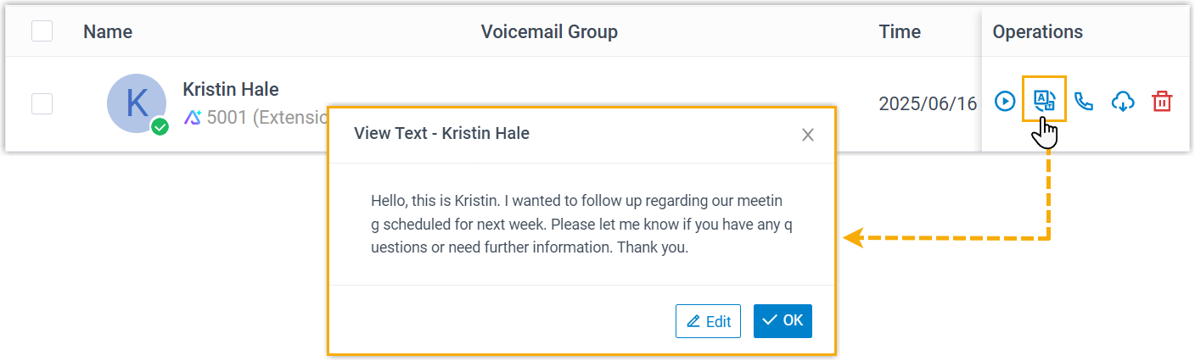Click the voicemail transcription view-text icon
This screenshot has height=361, width=1195.
(1044, 103)
